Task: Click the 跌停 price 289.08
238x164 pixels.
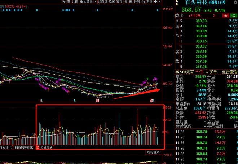Action: (x=232, y=113)
